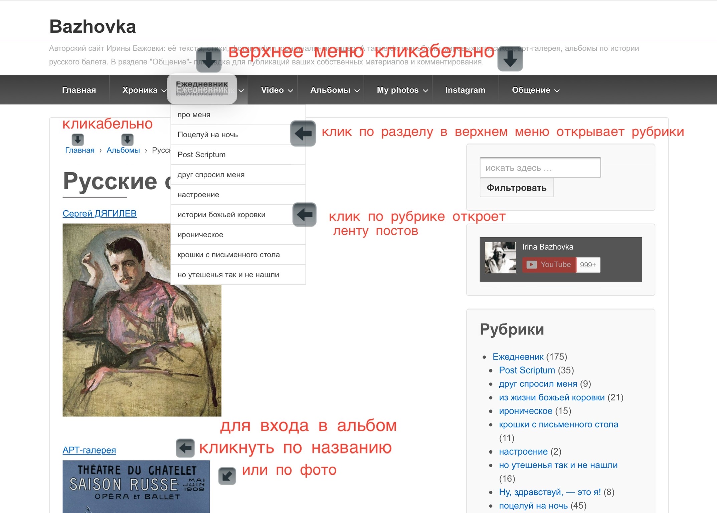Viewport: 717px width, 513px height.
Task: Click the red YouTube subscribe button
Action: pyautogui.click(x=549, y=265)
